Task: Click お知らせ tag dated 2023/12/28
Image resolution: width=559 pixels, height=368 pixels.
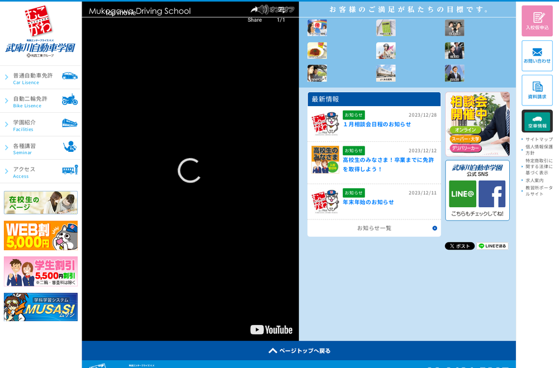Action: click(354, 115)
